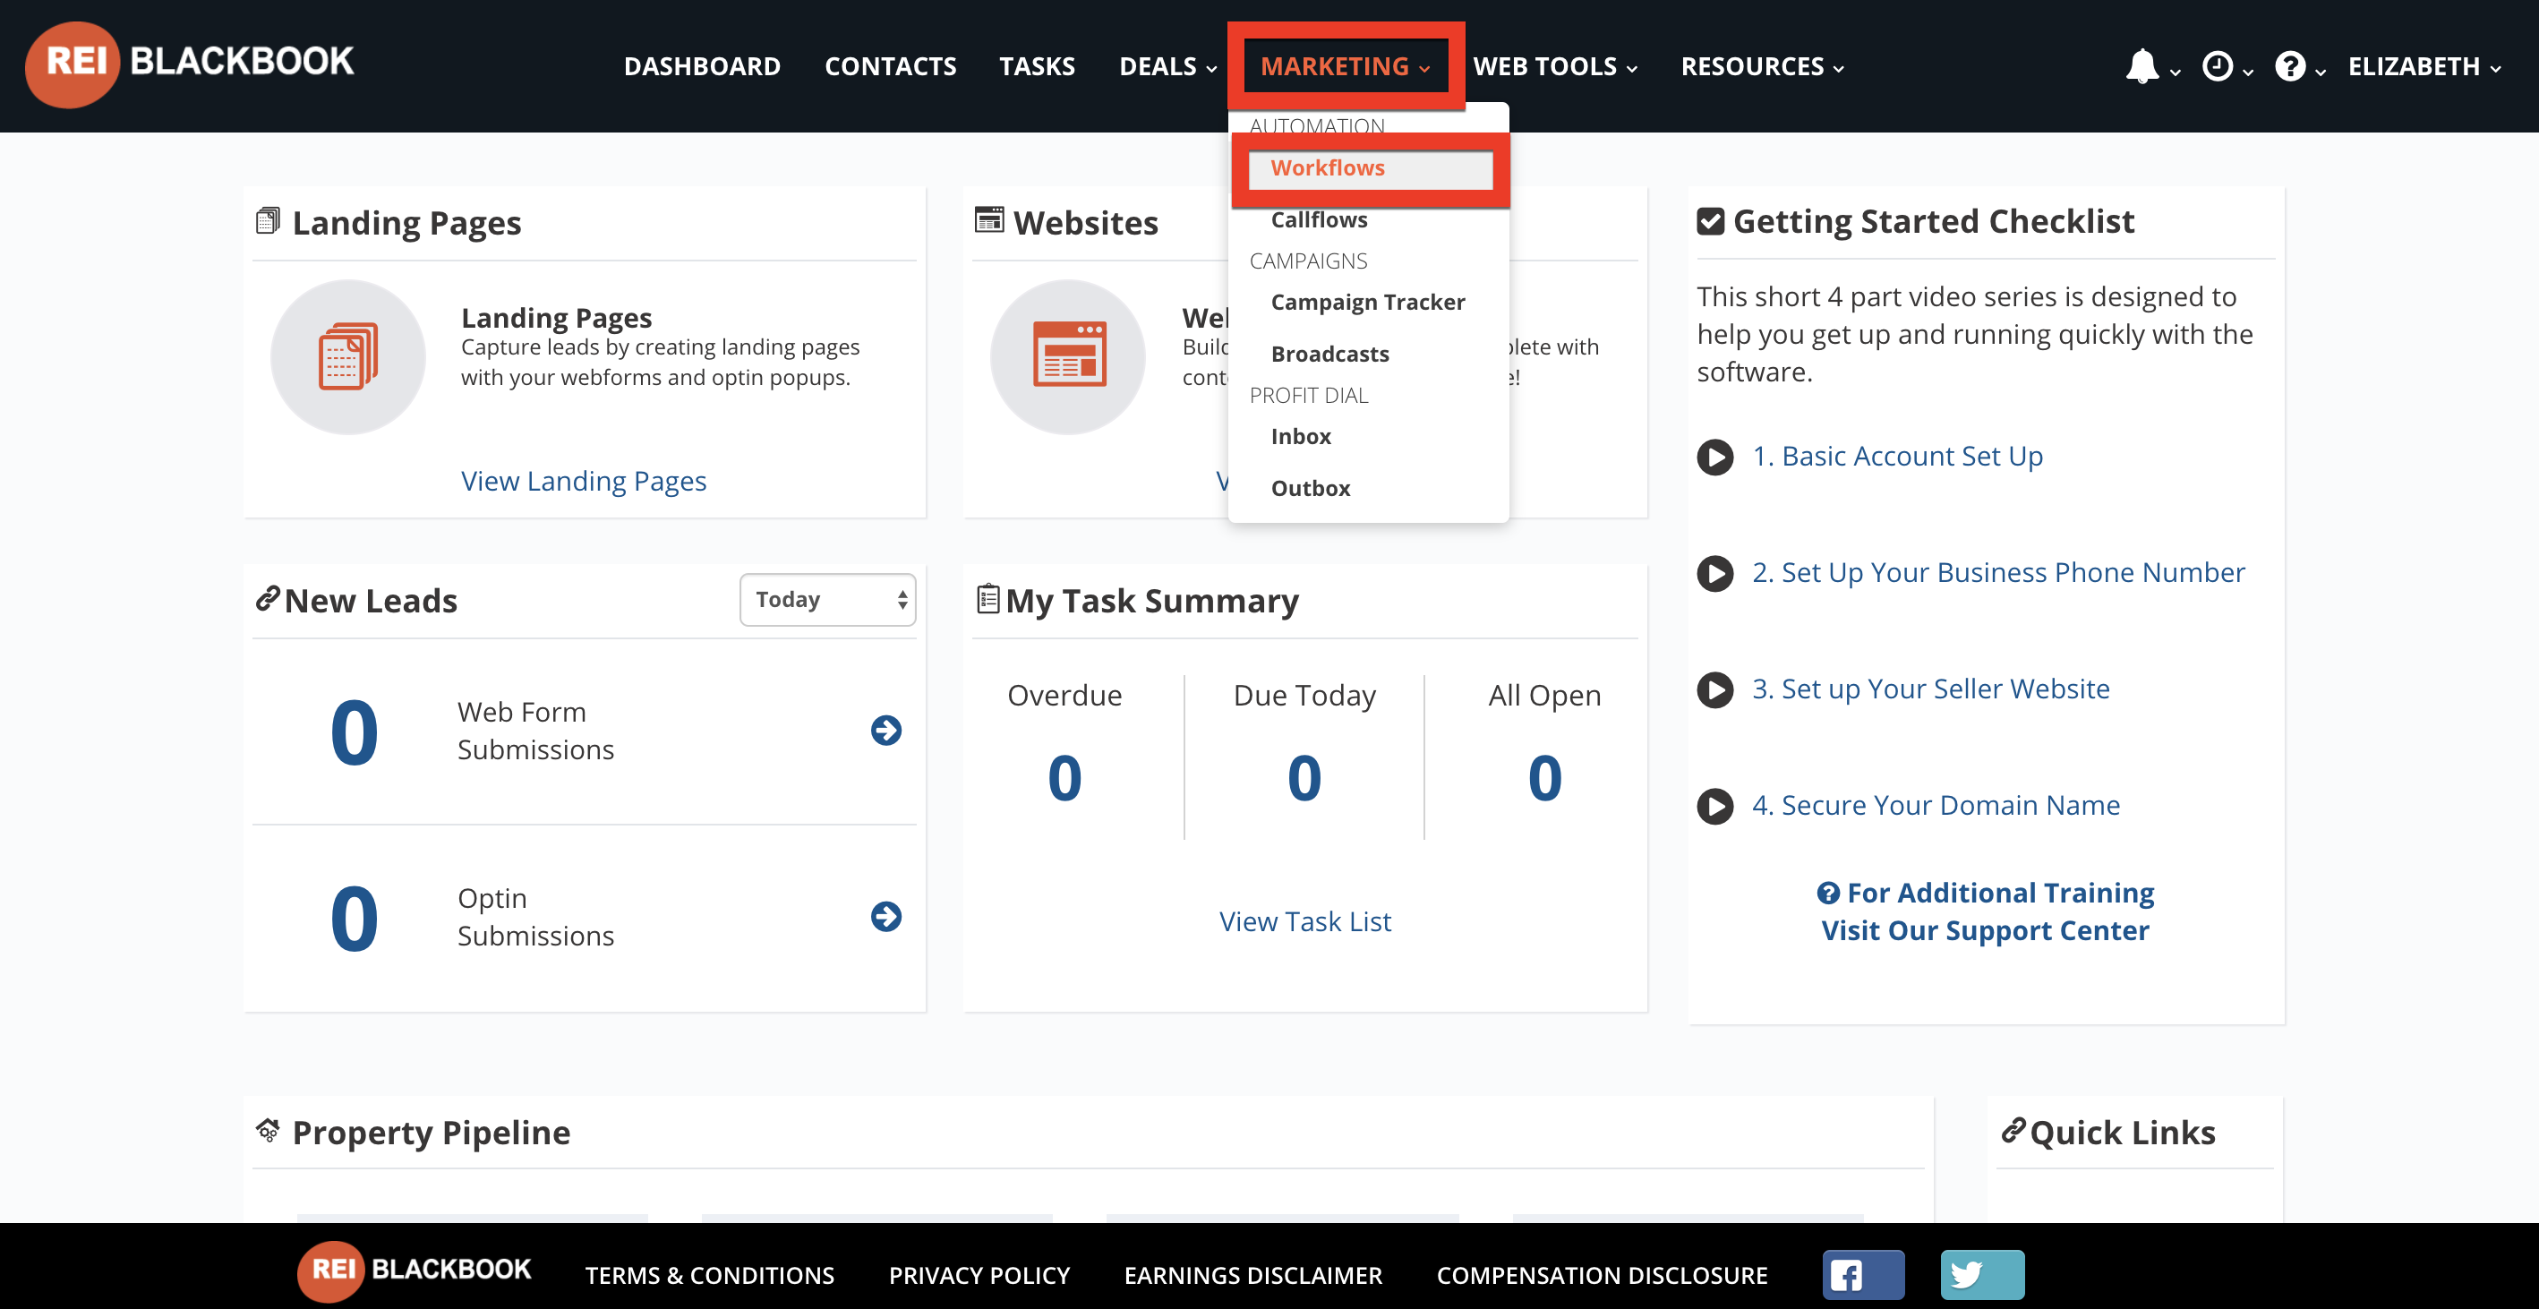Click the Quick Links chain icon
Image resolution: width=2539 pixels, height=1309 pixels.
[2013, 1131]
